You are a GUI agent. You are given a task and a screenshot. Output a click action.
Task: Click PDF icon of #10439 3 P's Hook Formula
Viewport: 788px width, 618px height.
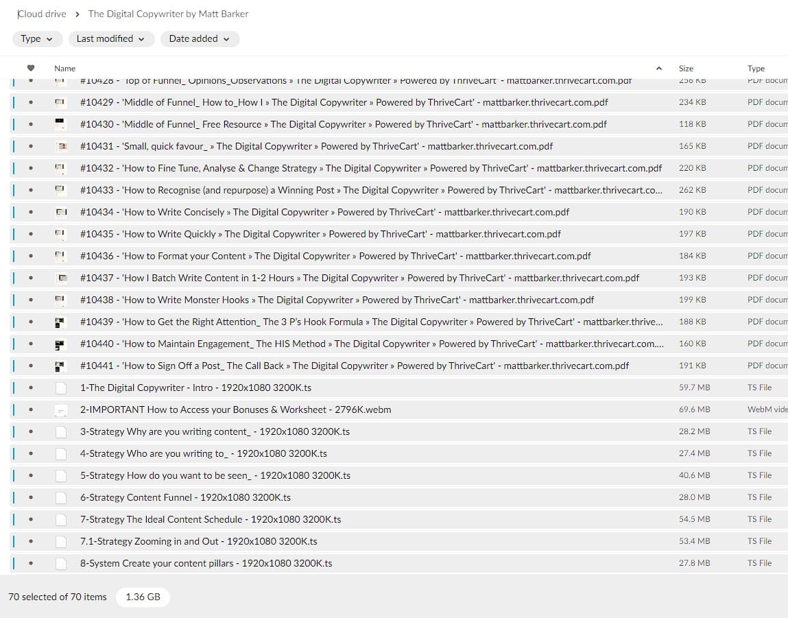coord(61,322)
